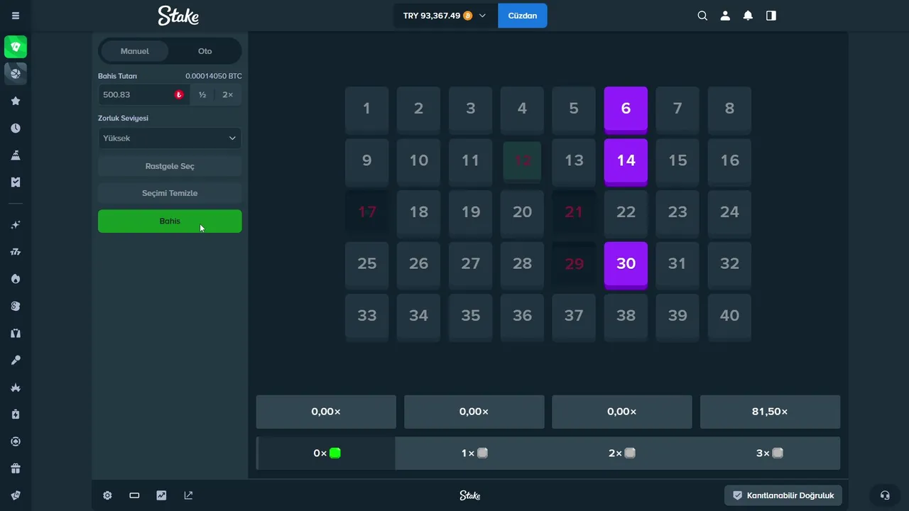The height and width of the screenshot is (511, 909).
Task: Select Keno number tile 20
Action: click(522, 213)
